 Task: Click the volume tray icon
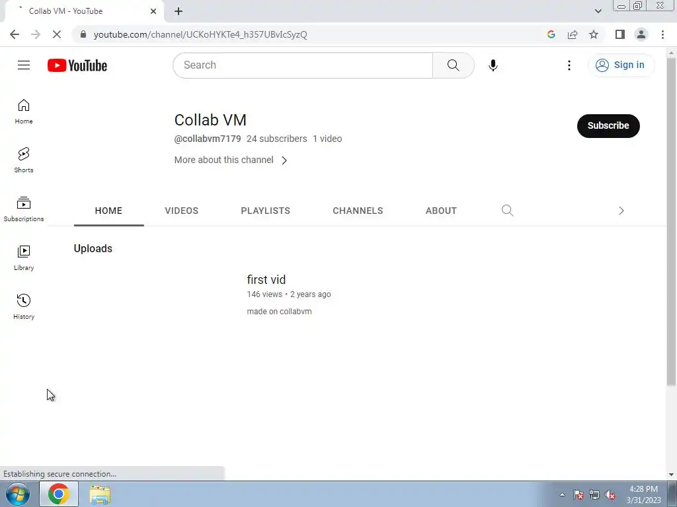[610, 494]
